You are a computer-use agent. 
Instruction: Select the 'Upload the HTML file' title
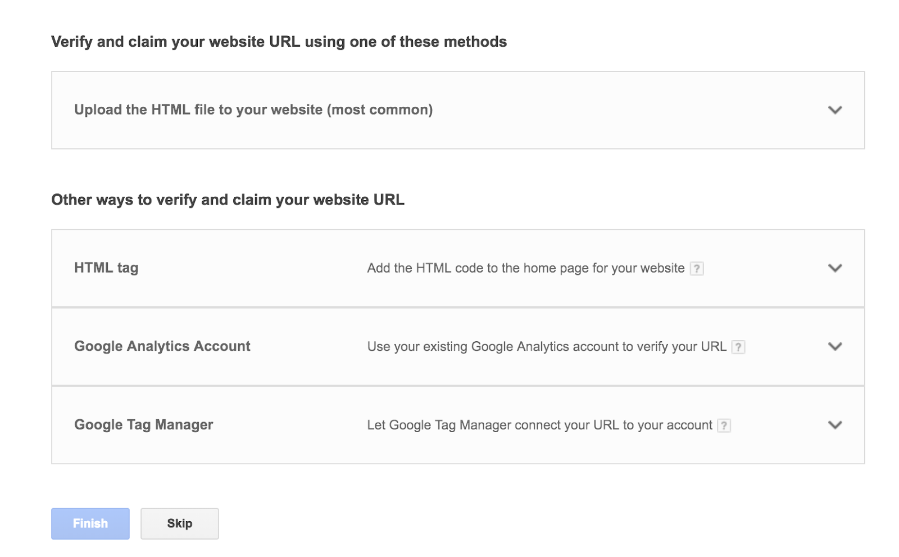point(198,110)
